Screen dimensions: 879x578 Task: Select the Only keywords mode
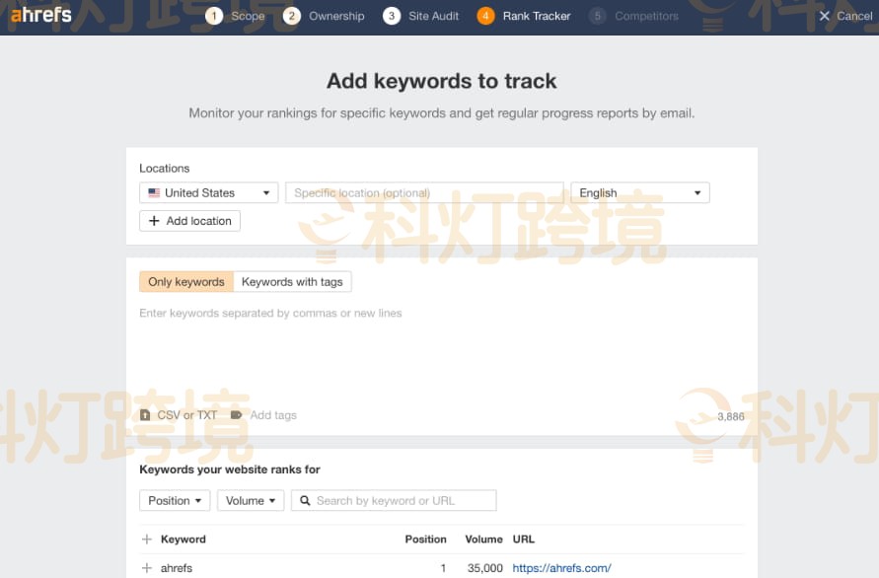pos(186,282)
